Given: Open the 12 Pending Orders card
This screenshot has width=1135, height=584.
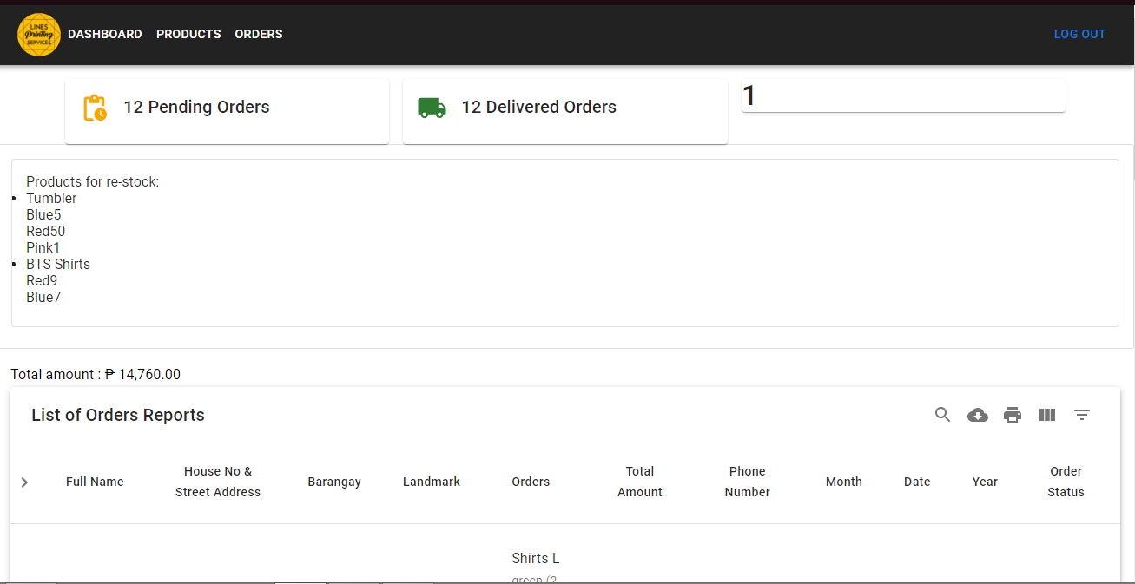Looking at the screenshot, I should pyautogui.click(x=227, y=111).
